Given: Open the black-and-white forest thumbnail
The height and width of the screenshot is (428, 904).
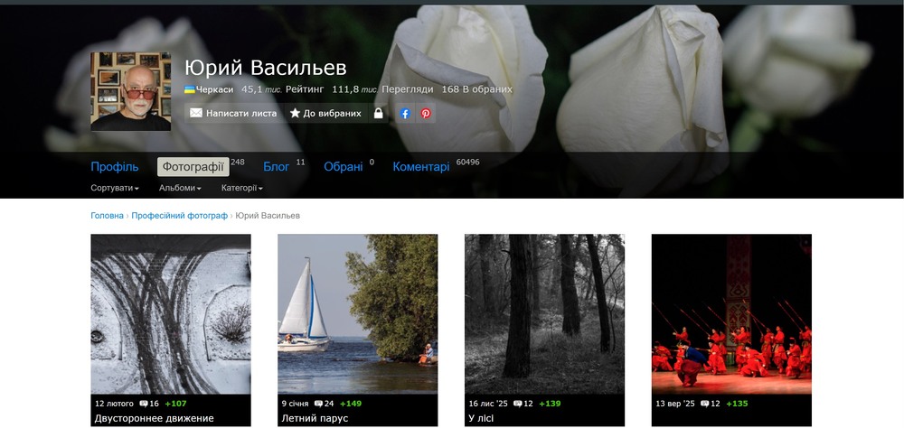Looking at the screenshot, I should 544,314.
